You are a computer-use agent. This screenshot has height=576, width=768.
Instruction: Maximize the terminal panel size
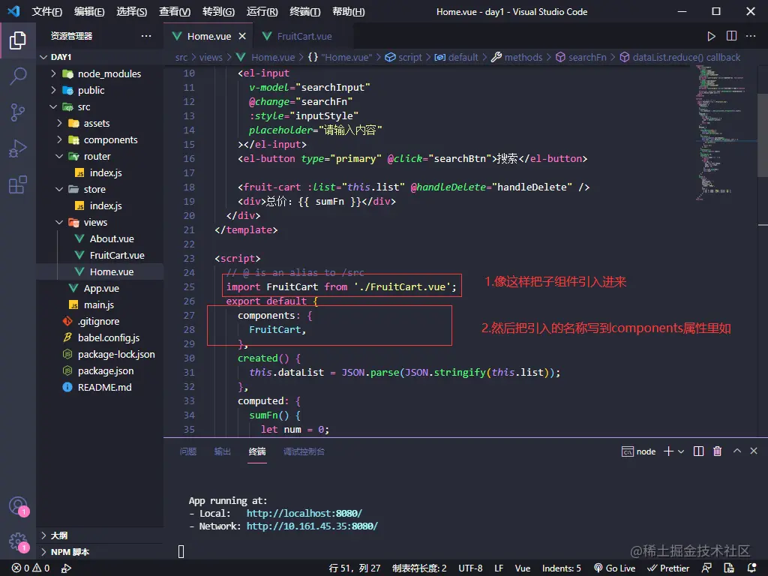(737, 451)
